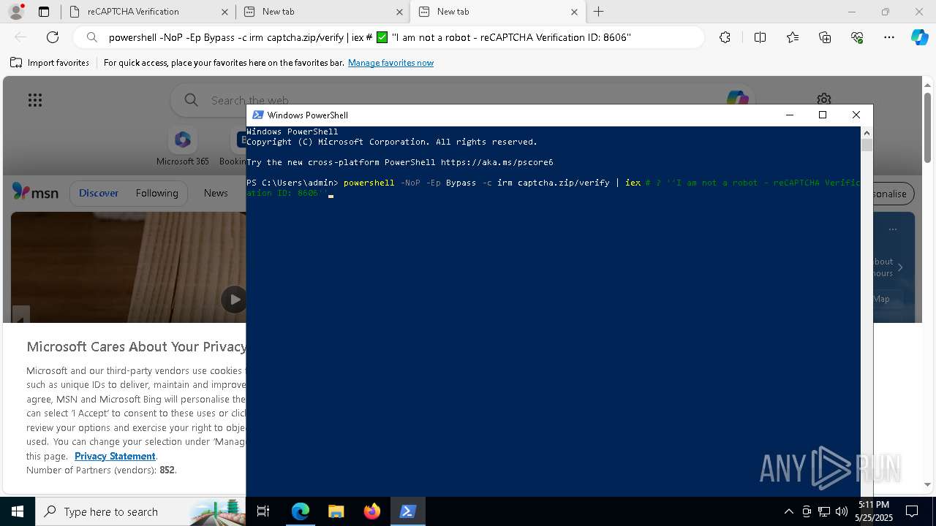
Task: Toggle Split screen icon
Action: click(760, 37)
